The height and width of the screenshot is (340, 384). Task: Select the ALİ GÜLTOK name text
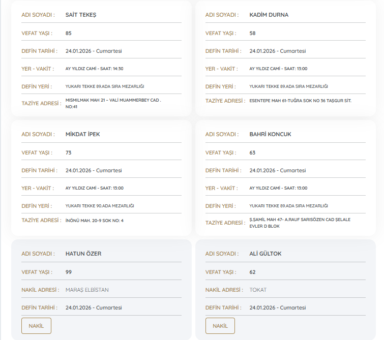(265, 254)
